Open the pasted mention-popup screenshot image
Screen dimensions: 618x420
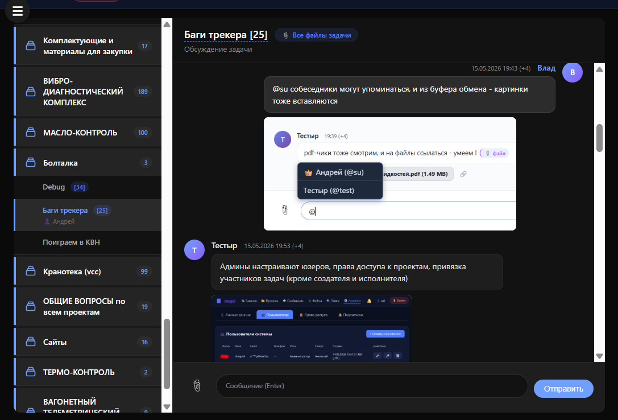[390, 174]
